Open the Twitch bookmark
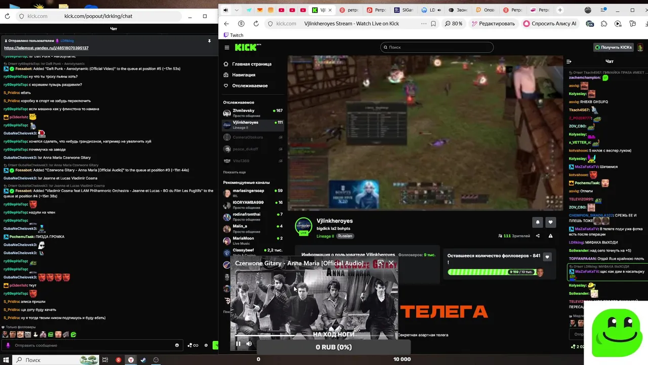The image size is (648, 365). click(x=233, y=35)
